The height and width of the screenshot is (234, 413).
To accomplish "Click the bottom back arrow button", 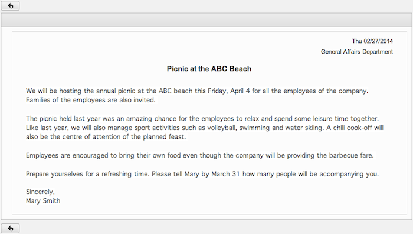I will pyautogui.click(x=10, y=228).
